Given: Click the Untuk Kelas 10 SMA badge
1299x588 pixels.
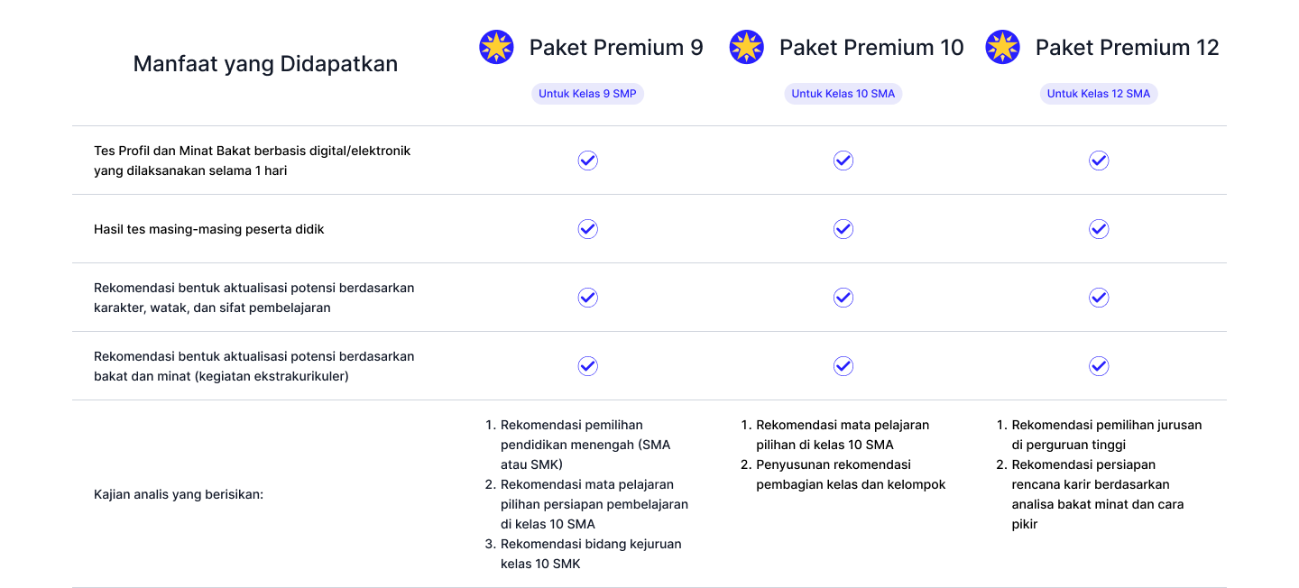Looking at the screenshot, I should 843,94.
